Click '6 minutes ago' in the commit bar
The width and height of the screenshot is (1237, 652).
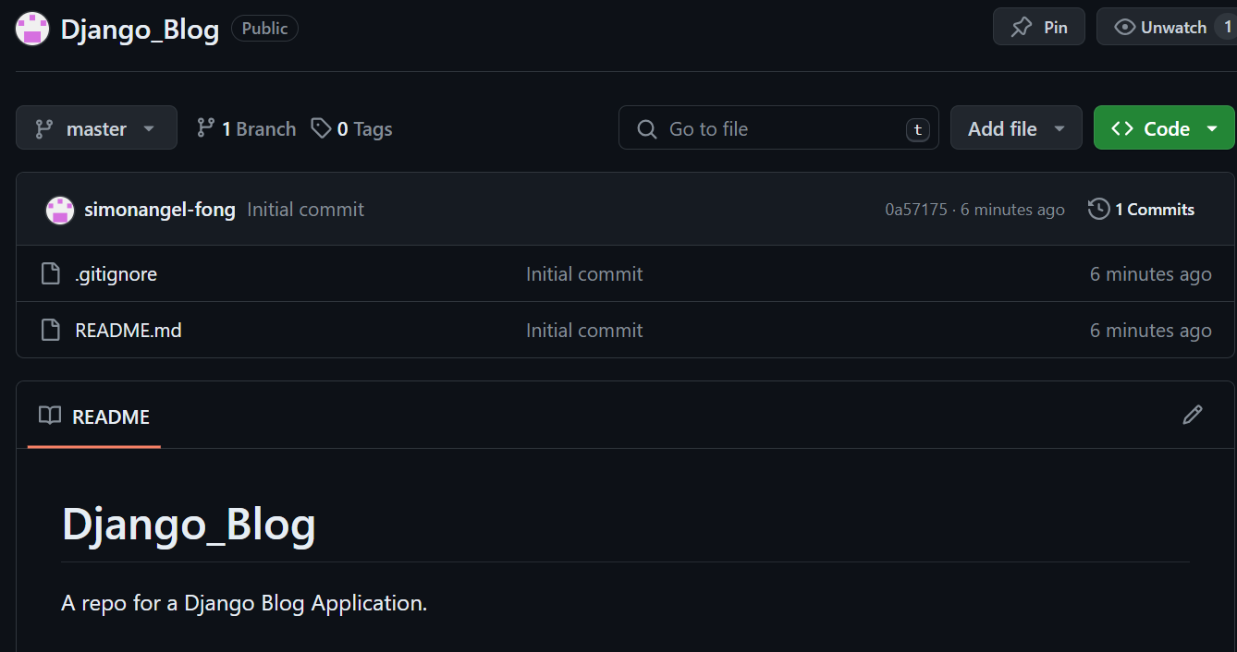pos(1012,210)
